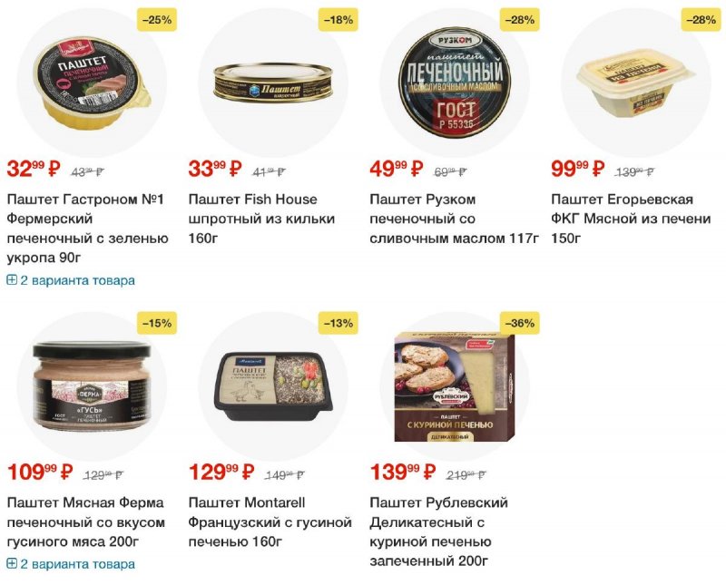Open the Рублевский chicken liver pate box image
This screenshot has width=726, height=585.
[455, 386]
